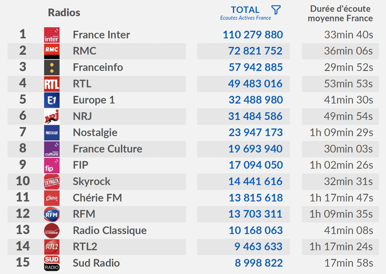This screenshot has height=274, width=386.
Task: Select the RTL station name in row 4
Action: 82,83
